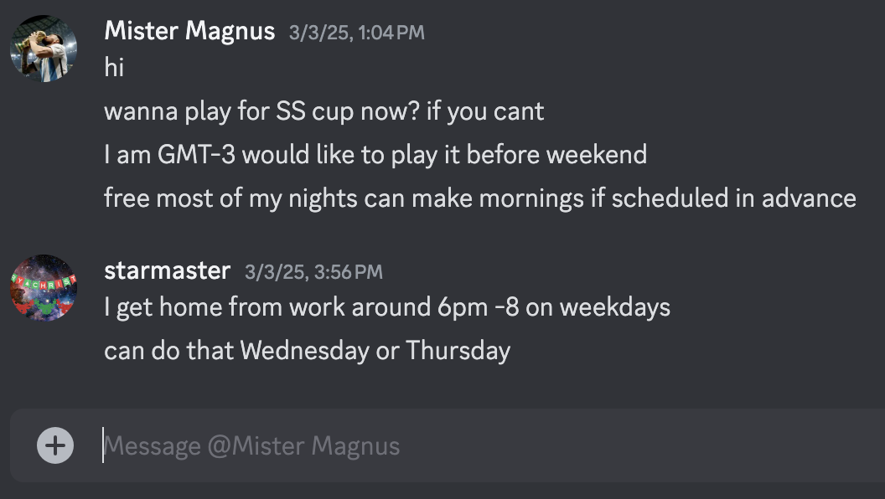This screenshot has width=885, height=499.
Task: Click the "I get home from work" message
Action: click(386, 307)
